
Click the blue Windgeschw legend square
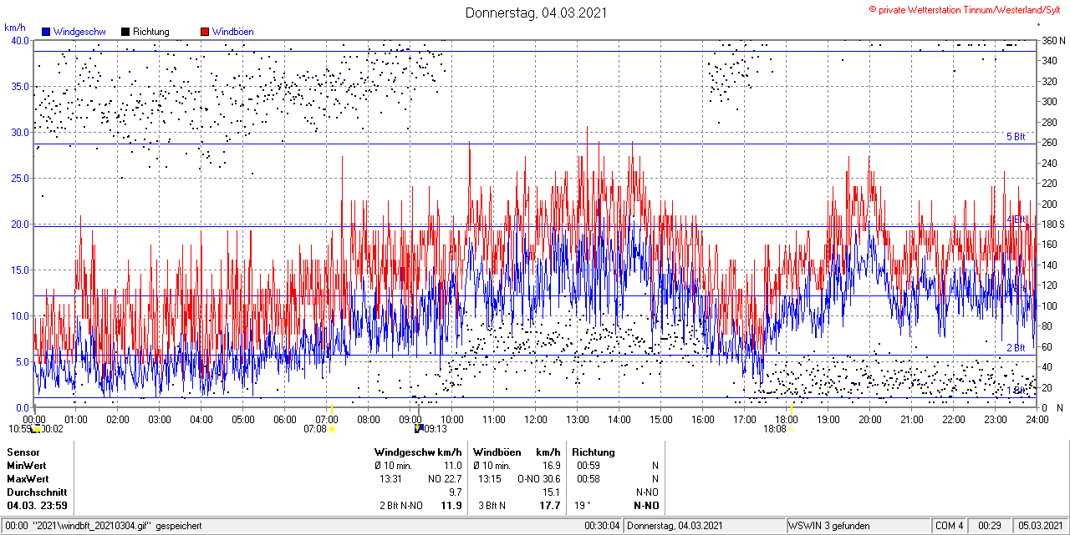(46, 32)
